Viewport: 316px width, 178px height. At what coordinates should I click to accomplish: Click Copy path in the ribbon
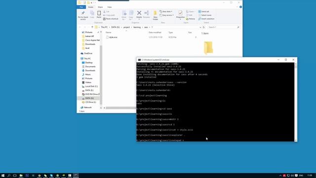(x=109, y=15)
